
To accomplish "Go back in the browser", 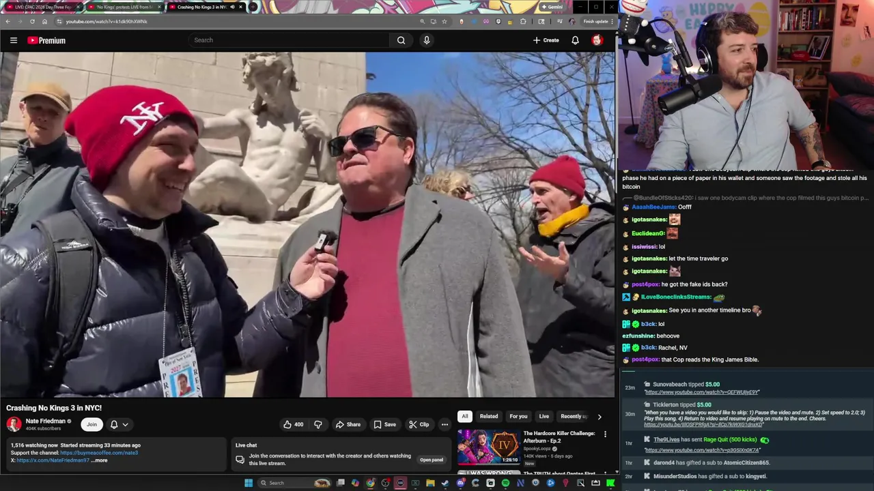I will pos(8,21).
